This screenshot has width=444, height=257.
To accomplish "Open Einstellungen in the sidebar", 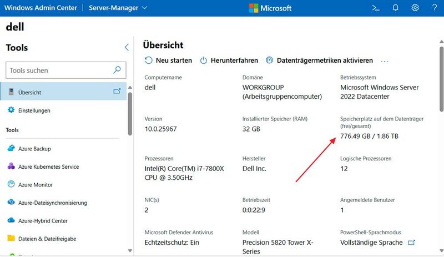I will tap(34, 110).
